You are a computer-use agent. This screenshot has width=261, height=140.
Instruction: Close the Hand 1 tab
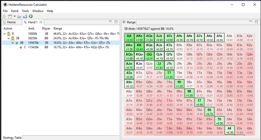click(x=41, y=22)
